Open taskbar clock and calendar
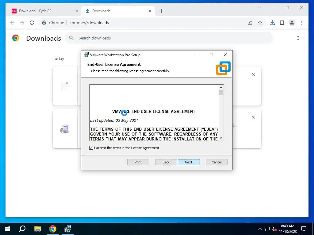The image size is (314, 235). point(288,229)
